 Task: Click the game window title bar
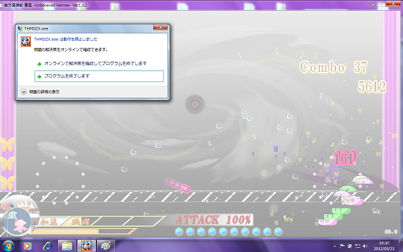click(189, 4)
